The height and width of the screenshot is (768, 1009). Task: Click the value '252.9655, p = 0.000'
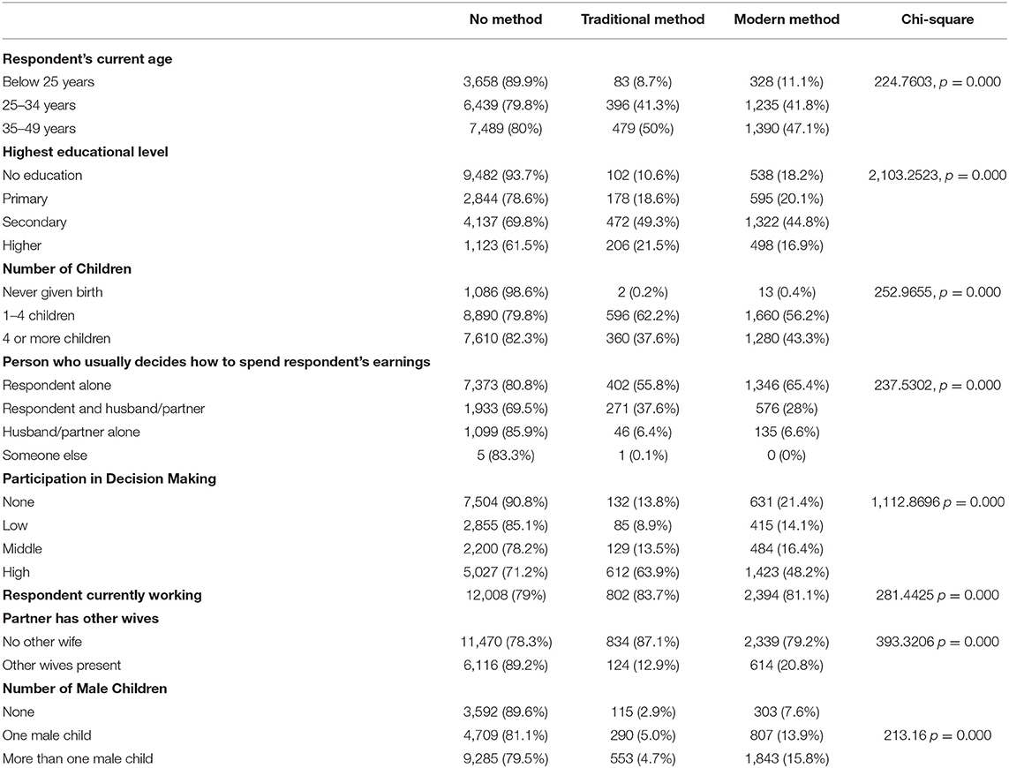937,292
